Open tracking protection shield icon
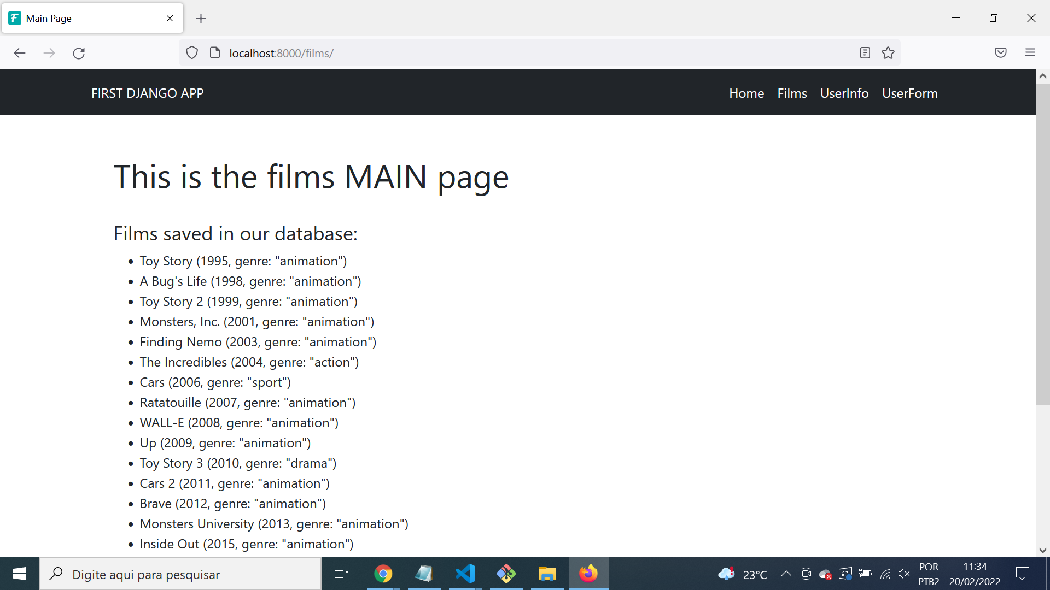The width and height of the screenshot is (1050, 590). click(192, 53)
